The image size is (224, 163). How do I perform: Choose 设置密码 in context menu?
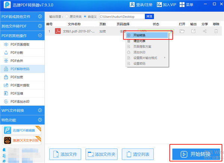147,64
